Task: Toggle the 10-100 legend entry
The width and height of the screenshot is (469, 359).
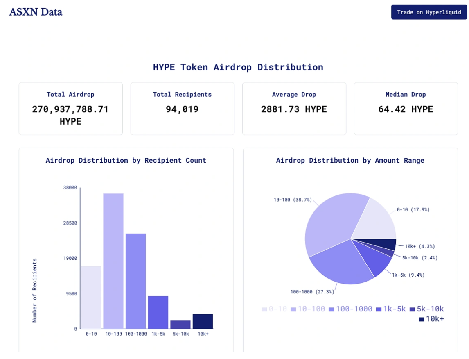Action: pos(308,309)
